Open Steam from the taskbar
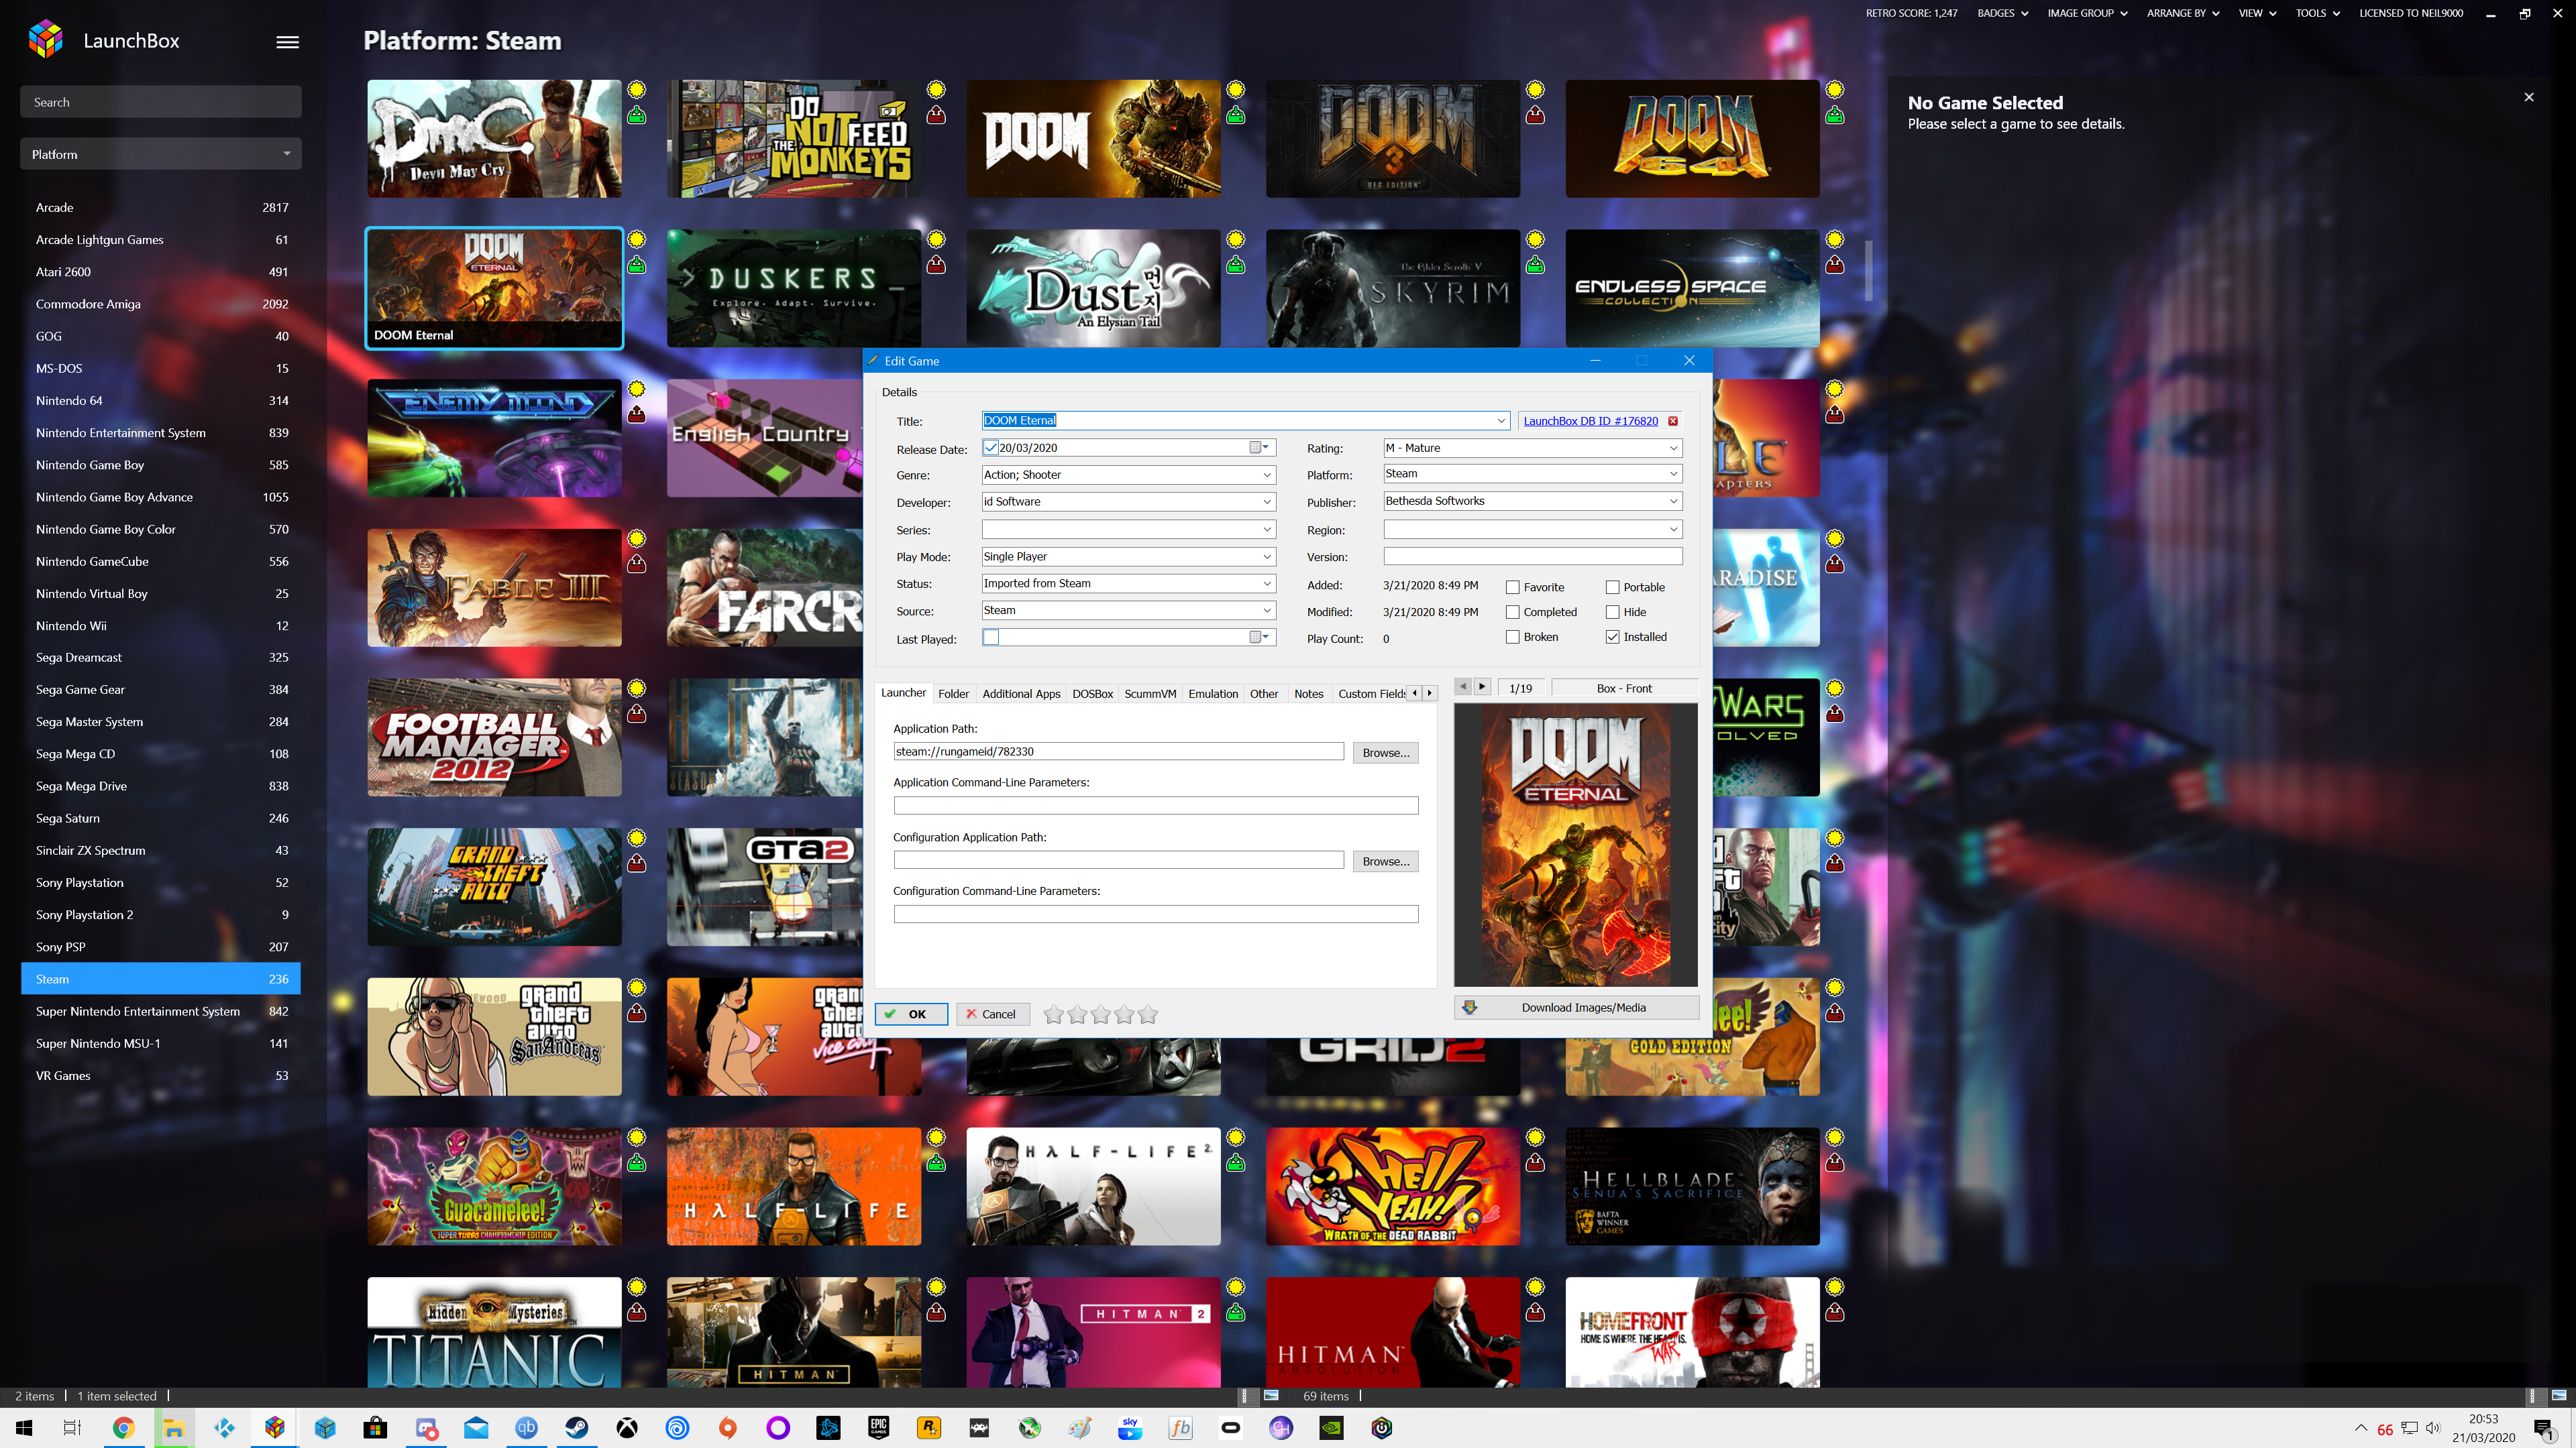The width and height of the screenshot is (2576, 1448). point(577,1428)
